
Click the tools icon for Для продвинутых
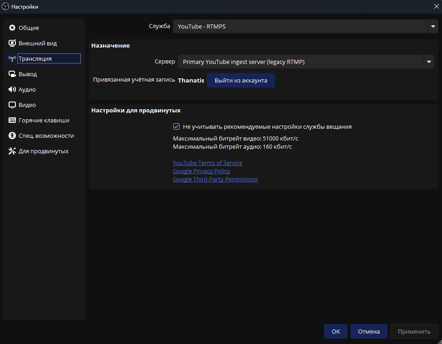(12, 151)
